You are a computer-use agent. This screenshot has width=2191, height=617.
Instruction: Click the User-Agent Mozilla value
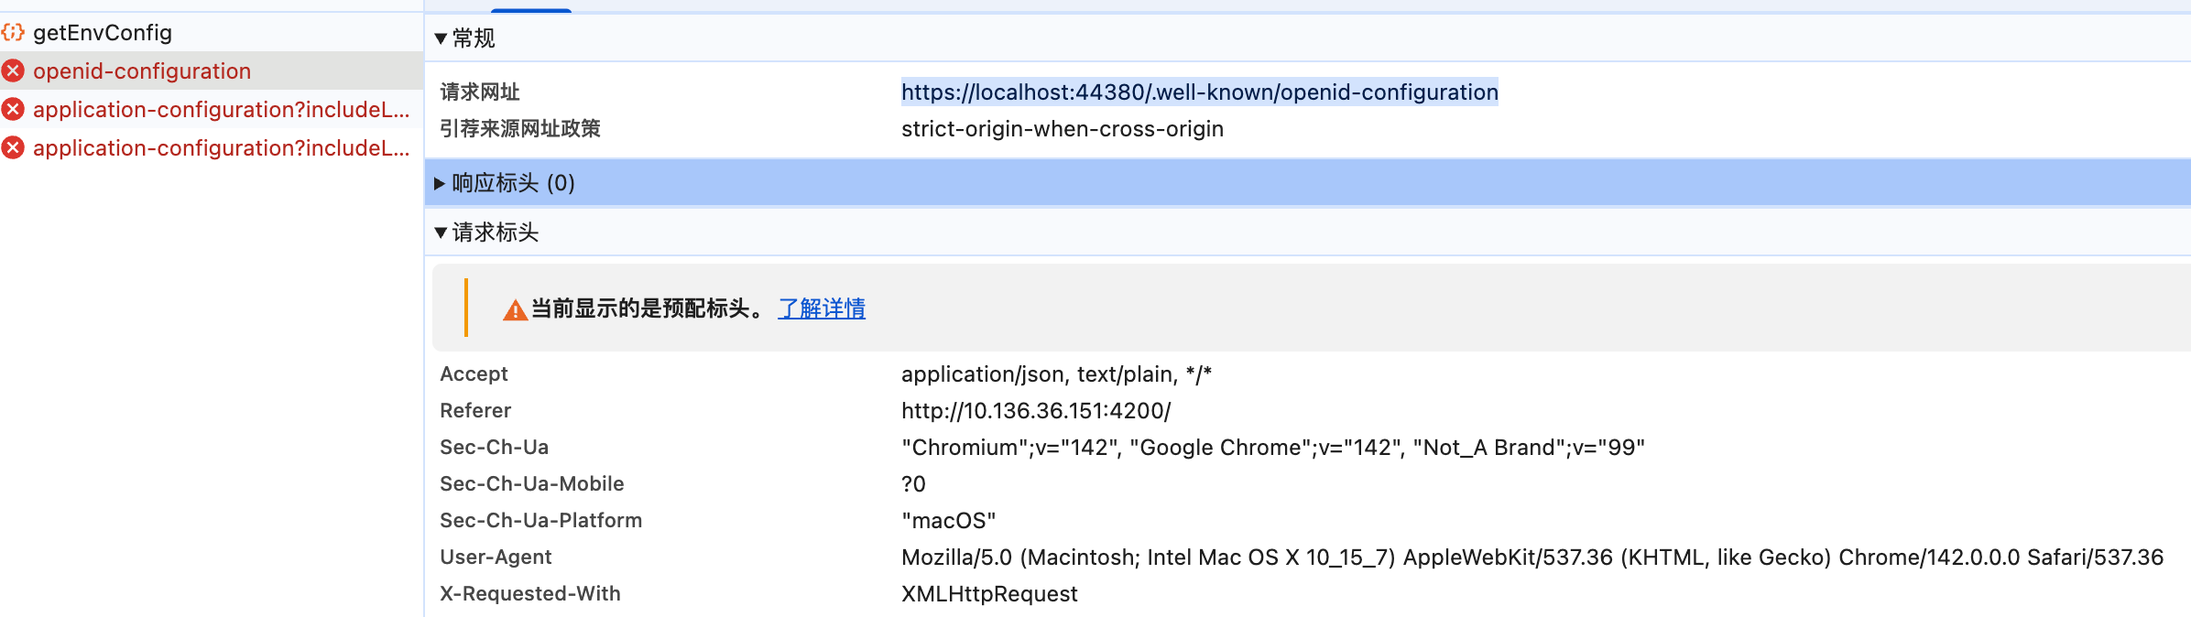point(1532,557)
